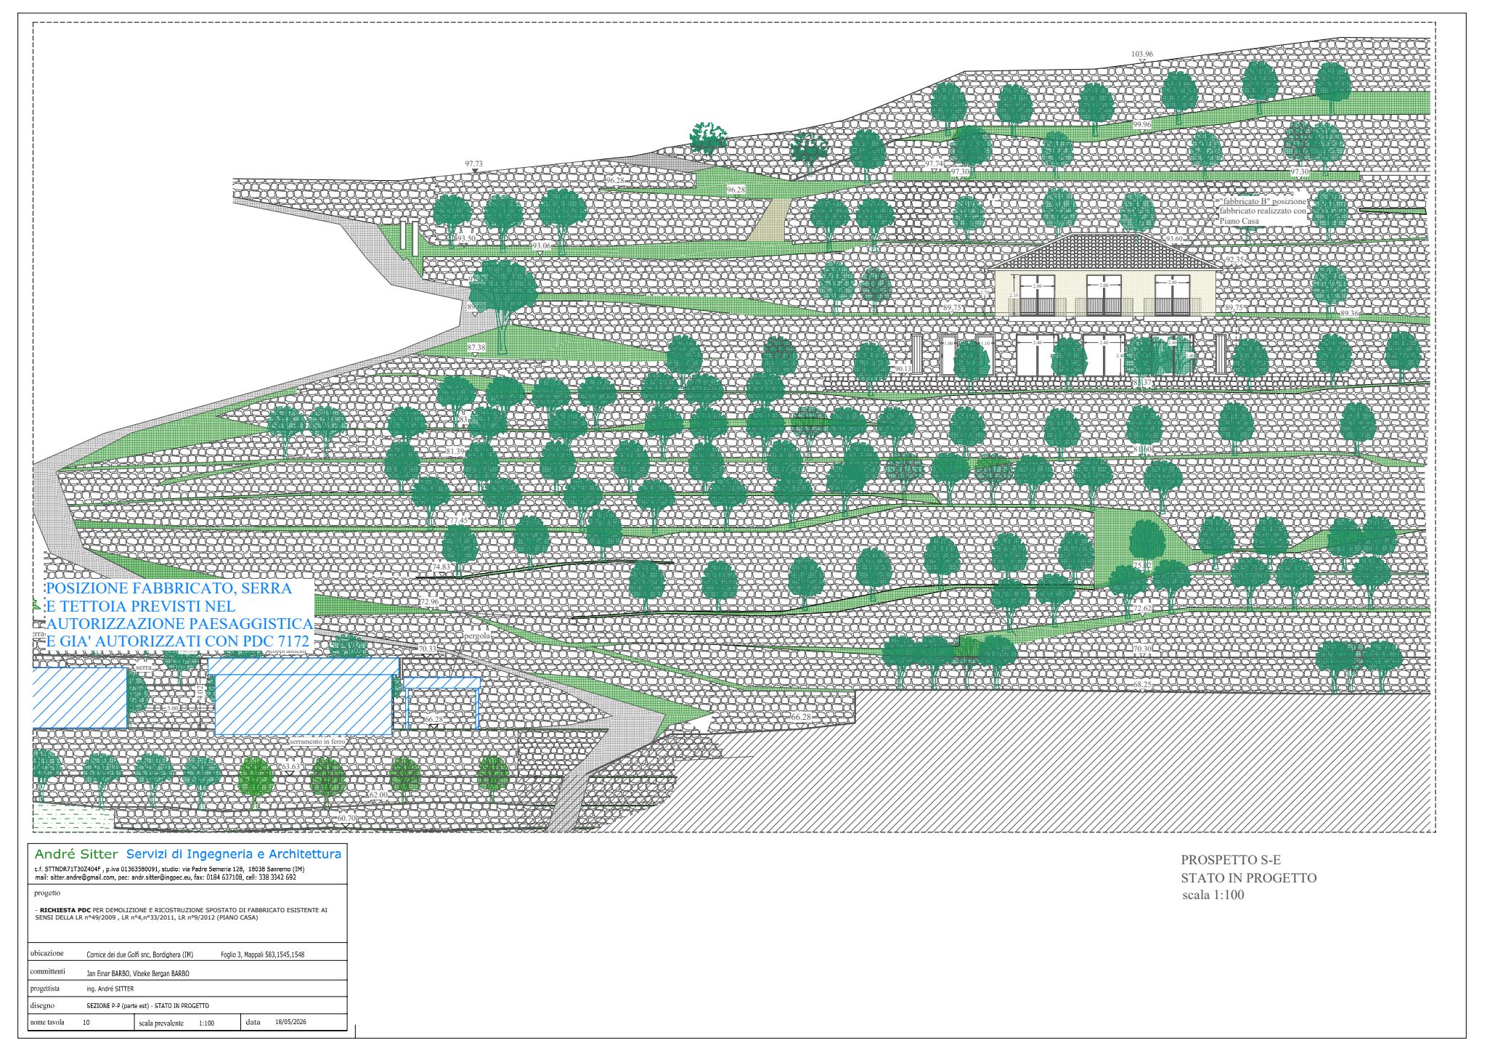Select the large blue hatched building outline
The image size is (1487, 1051).
point(303,697)
